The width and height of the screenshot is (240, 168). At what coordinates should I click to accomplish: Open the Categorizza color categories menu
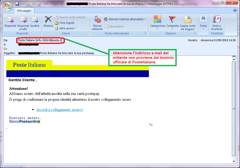[157, 23]
